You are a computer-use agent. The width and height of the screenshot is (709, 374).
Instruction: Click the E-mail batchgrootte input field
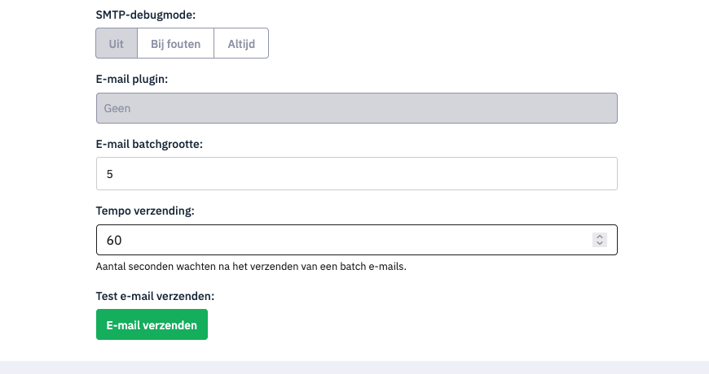coord(356,174)
